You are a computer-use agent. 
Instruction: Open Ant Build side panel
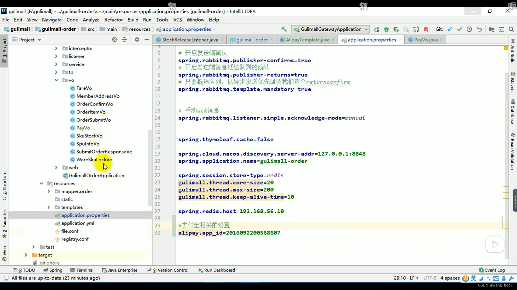pyautogui.click(x=512, y=51)
